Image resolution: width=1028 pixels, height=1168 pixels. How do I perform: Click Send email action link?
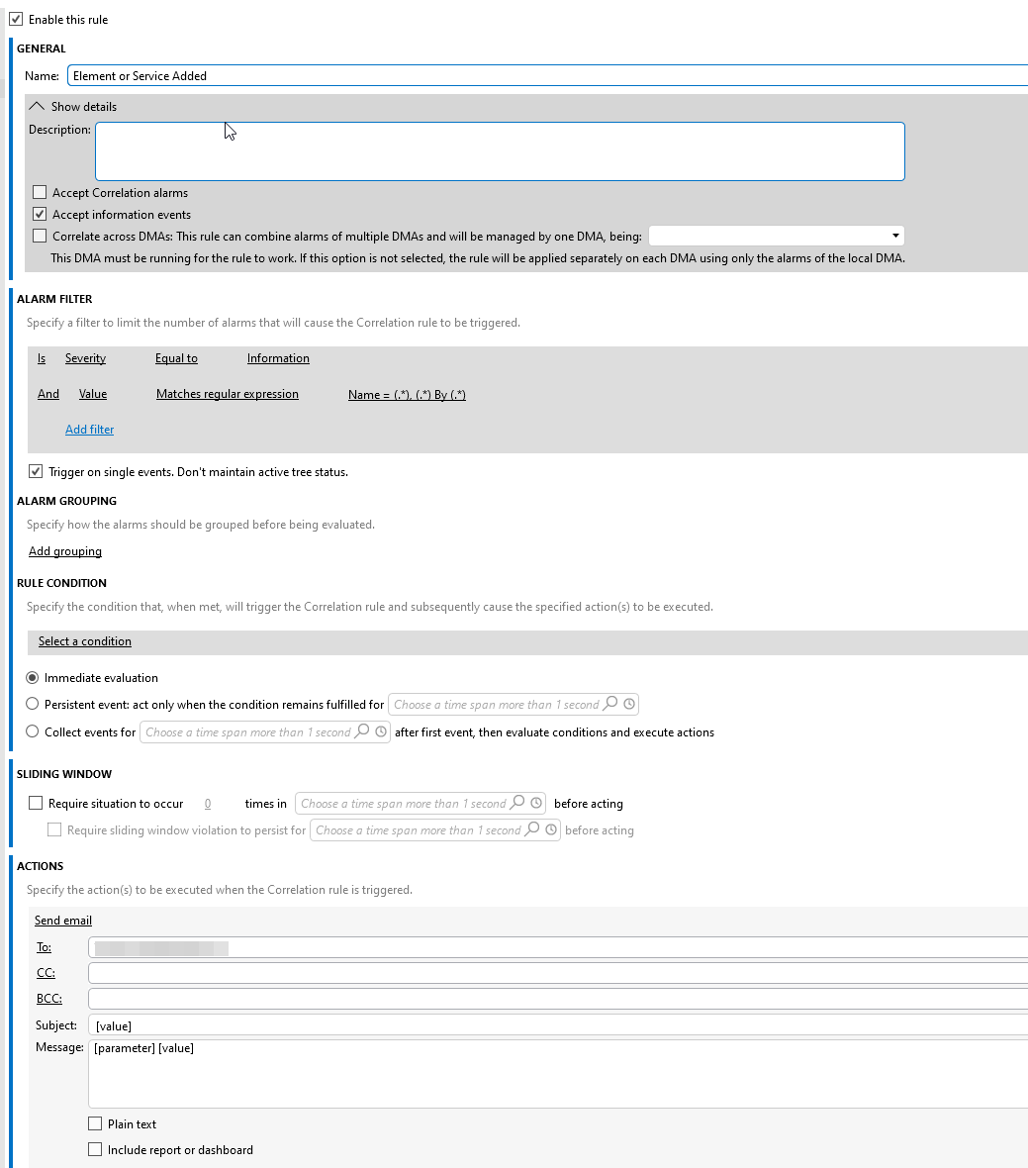click(x=63, y=920)
